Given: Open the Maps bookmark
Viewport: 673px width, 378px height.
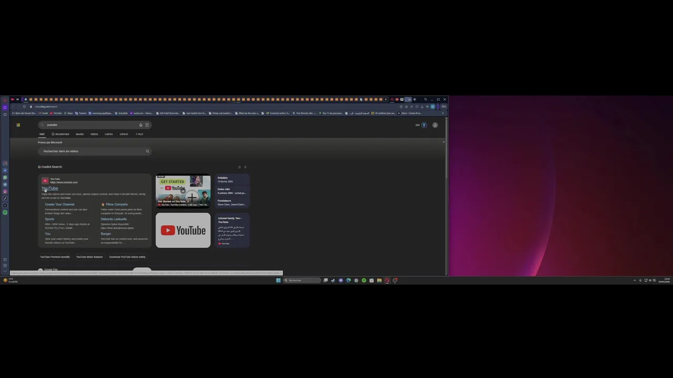Looking at the screenshot, I should click(68, 113).
